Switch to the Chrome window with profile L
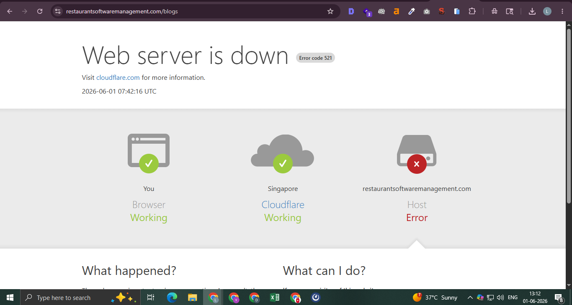The height and width of the screenshot is (305, 572). pyautogui.click(x=213, y=297)
